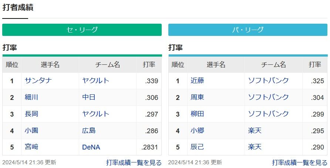The image size is (330, 168).
Task: Click player 小園 link
Action: pos(31,131)
